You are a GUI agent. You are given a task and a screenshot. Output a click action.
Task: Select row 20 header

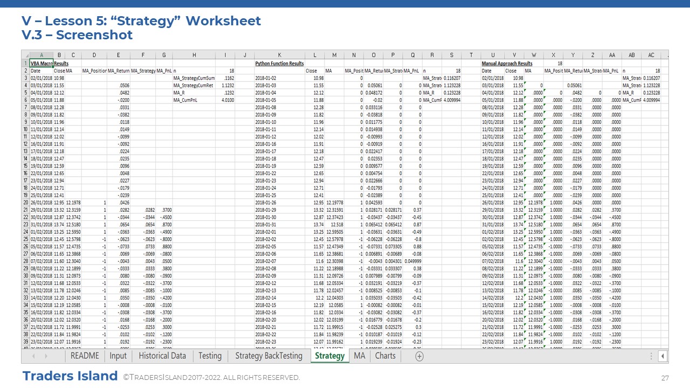[25, 202]
